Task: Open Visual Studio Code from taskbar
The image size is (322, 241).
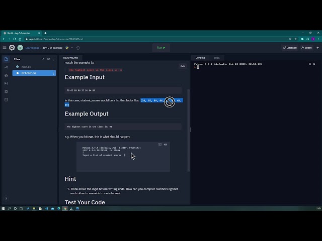Action: (46, 208)
